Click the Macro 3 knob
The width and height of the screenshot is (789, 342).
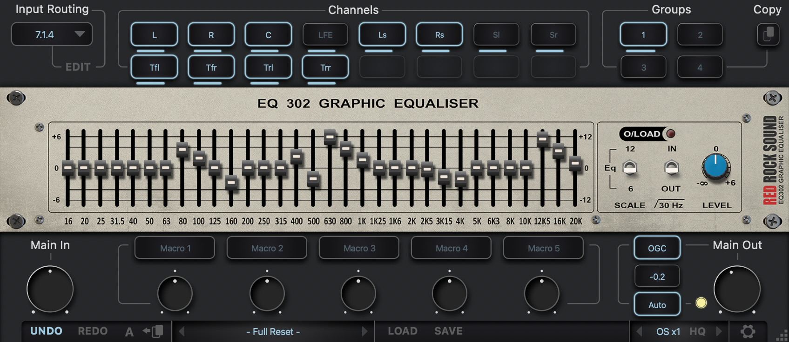pos(358,294)
